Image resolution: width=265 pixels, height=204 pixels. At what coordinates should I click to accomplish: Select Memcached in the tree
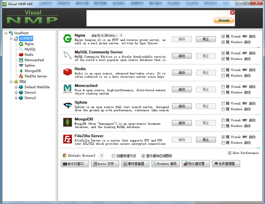[x=34, y=60]
